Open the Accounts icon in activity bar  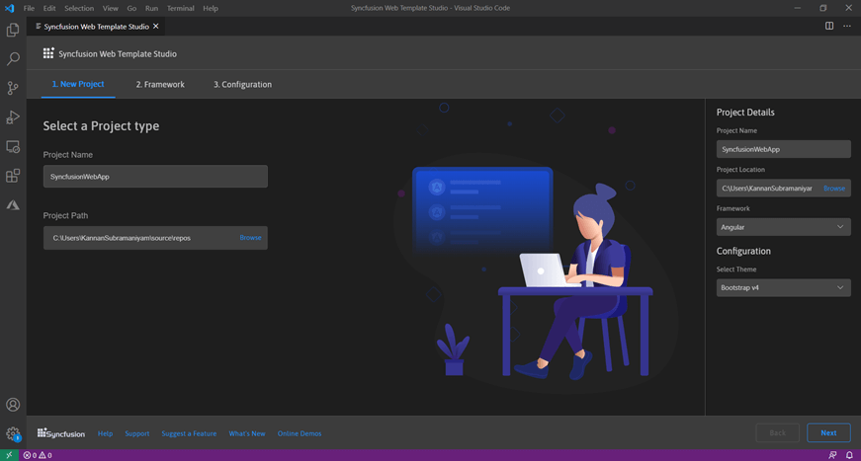(x=13, y=405)
